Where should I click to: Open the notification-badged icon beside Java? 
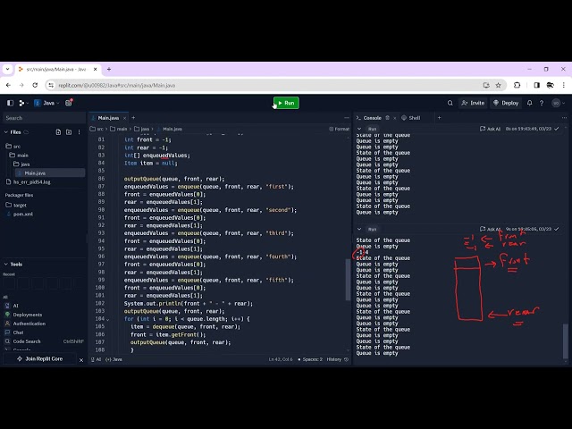[x=69, y=103]
